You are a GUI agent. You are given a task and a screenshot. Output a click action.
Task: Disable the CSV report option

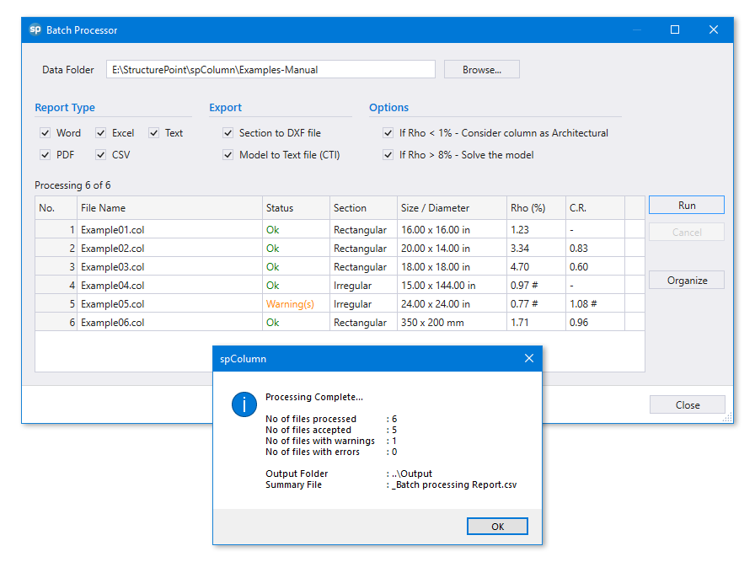click(101, 155)
